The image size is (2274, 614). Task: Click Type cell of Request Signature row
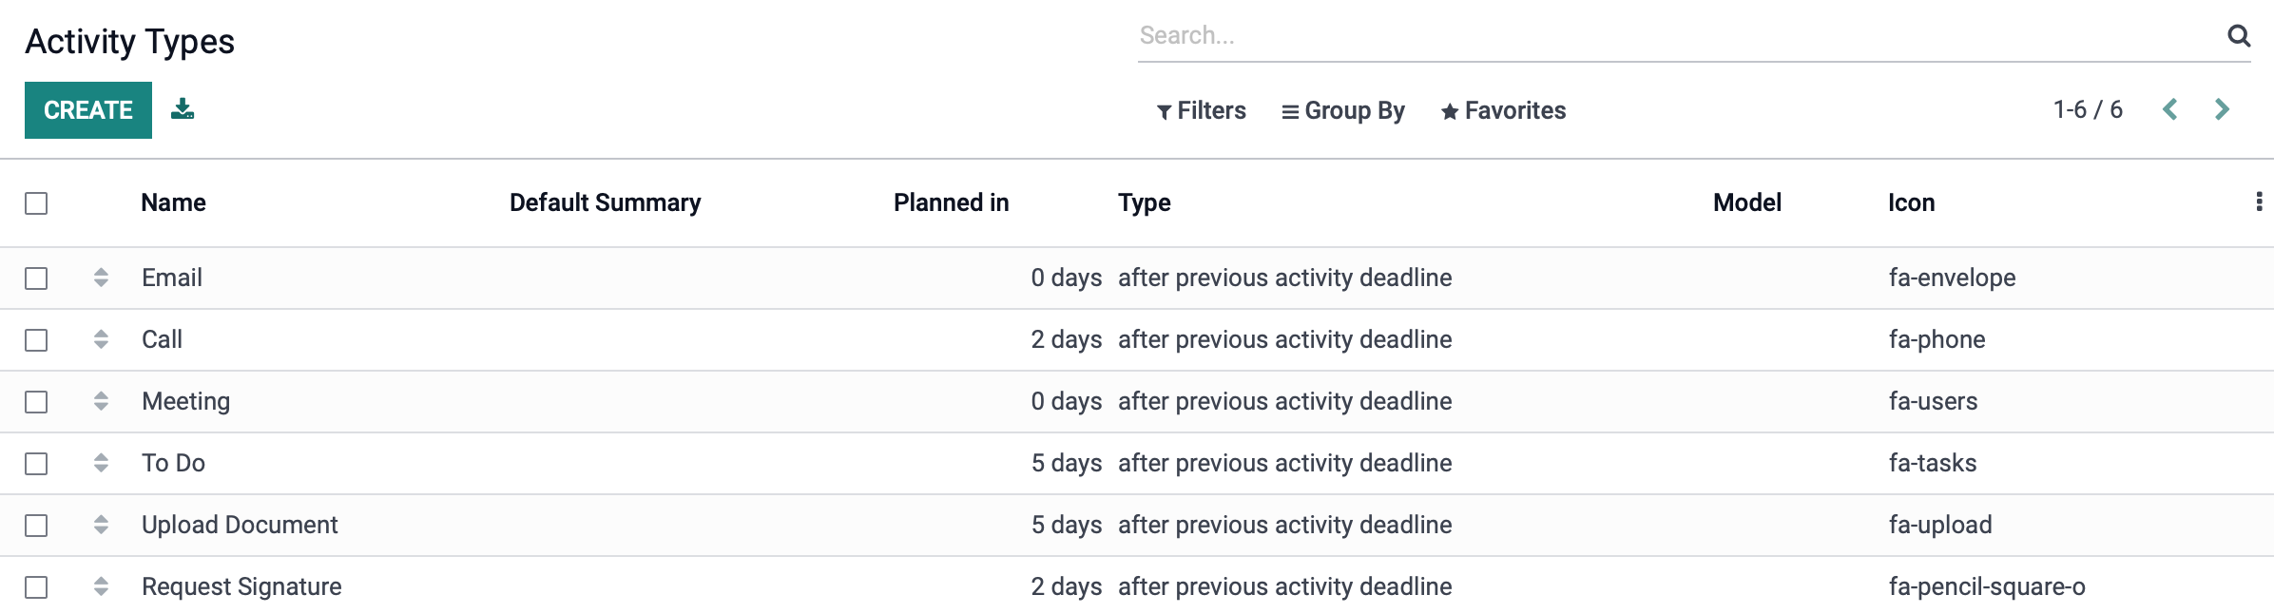[x=1284, y=586]
